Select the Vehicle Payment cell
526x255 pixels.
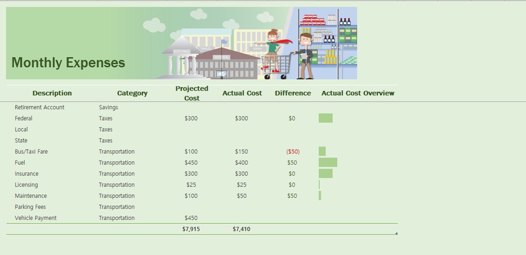click(x=36, y=218)
